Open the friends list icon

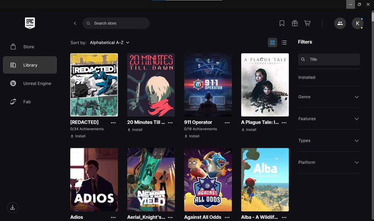coord(340,23)
